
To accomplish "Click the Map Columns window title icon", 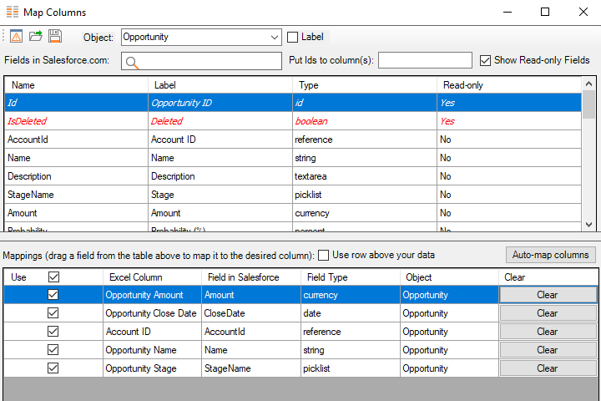I will 13,13.
